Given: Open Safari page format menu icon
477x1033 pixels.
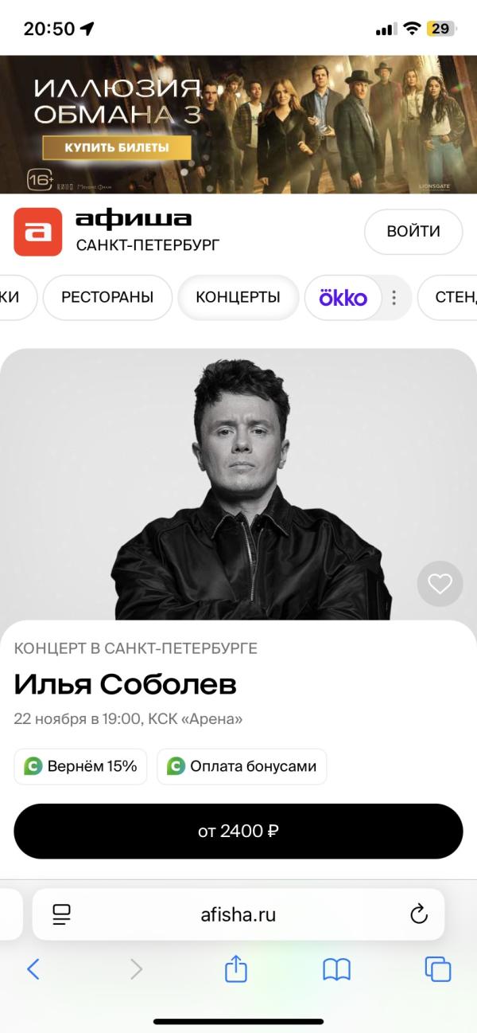Looking at the screenshot, I should (61, 915).
